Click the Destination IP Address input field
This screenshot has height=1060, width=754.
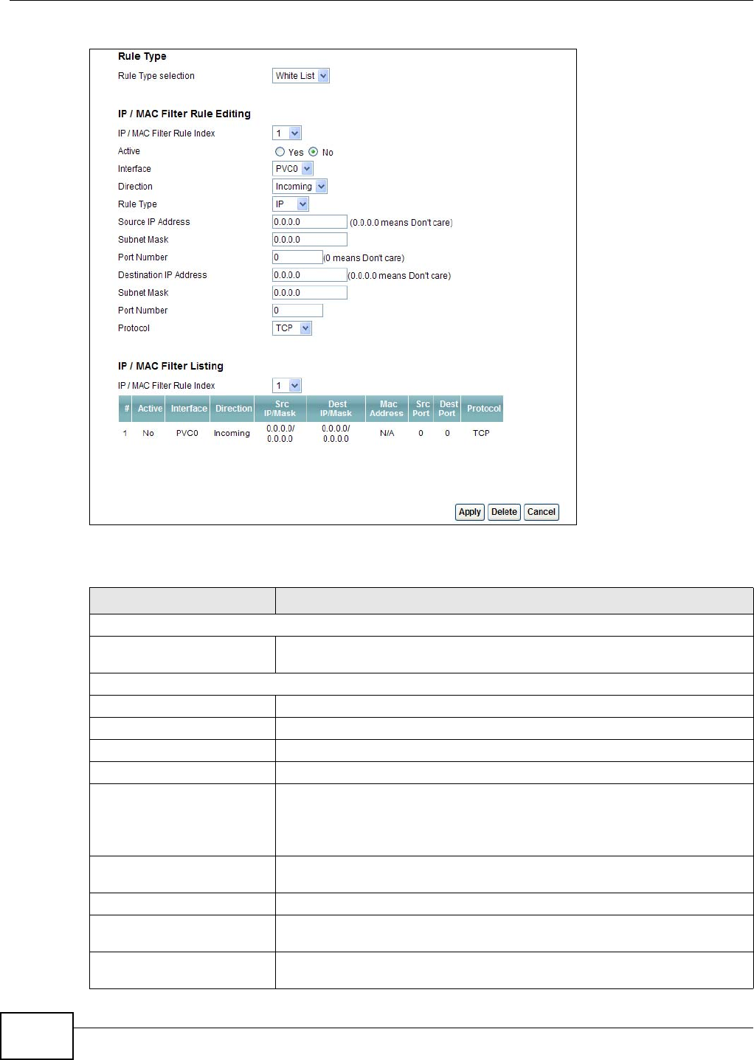[x=310, y=275]
